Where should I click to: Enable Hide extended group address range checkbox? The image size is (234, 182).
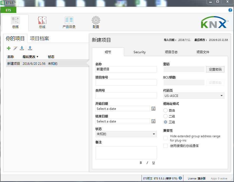point(165,138)
